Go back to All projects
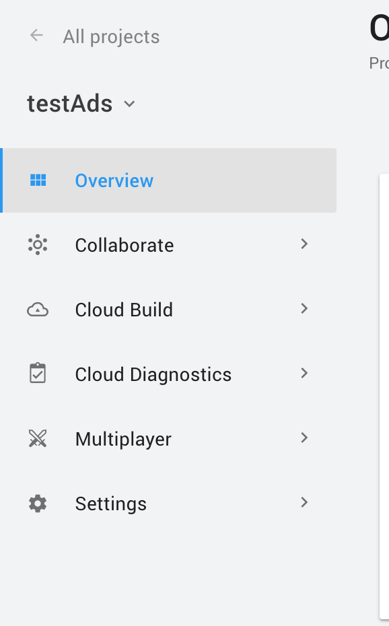389x626 pixels. 110,36
